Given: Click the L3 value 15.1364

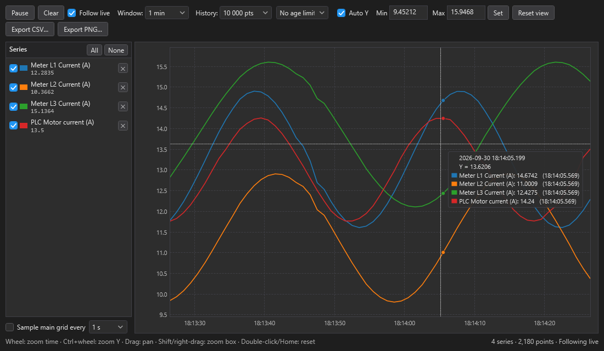Looking at the screenshot, I should 42,111.
